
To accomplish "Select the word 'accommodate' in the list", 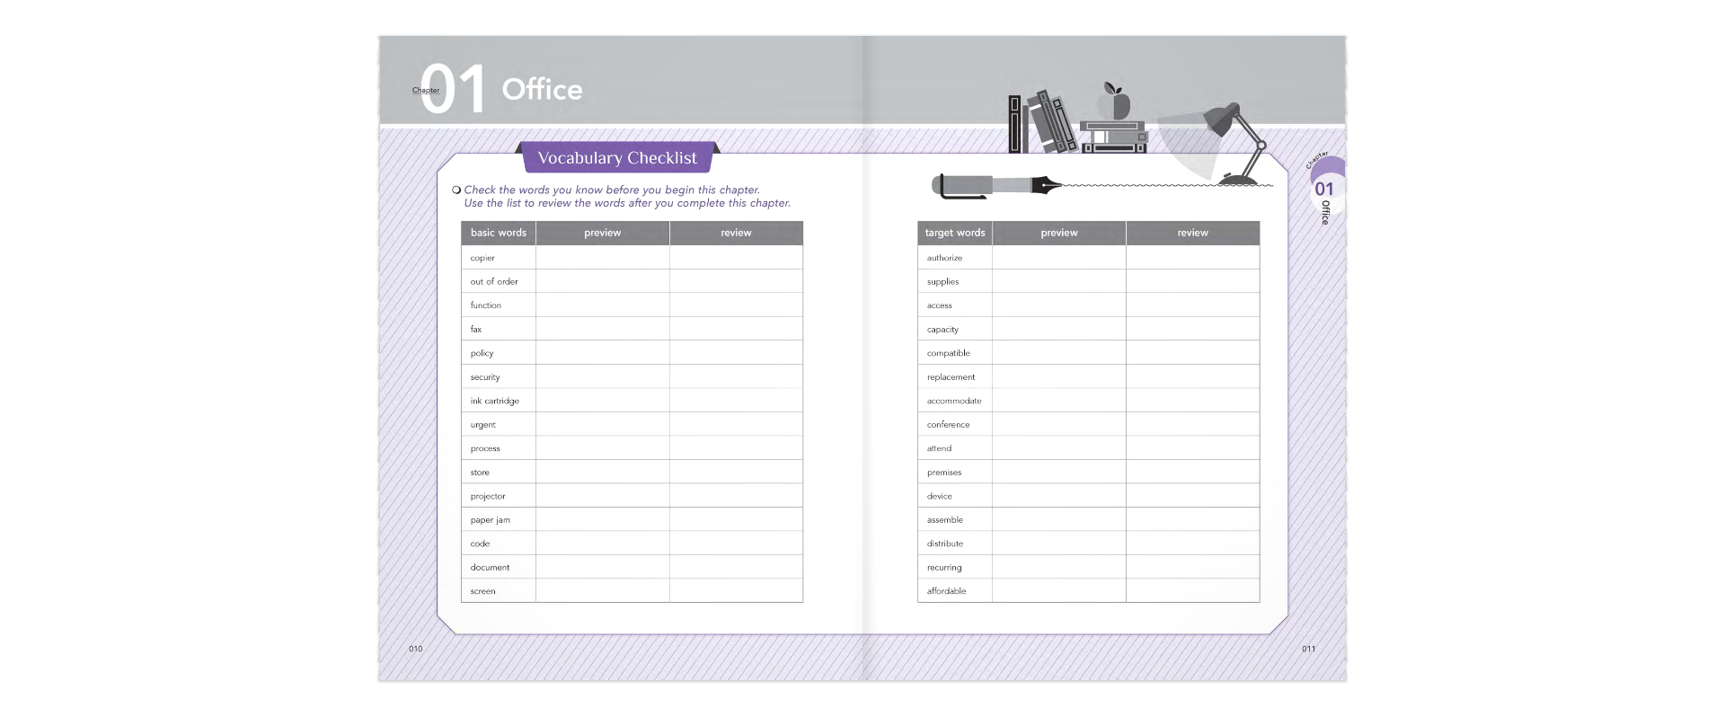I will [954, 401].
